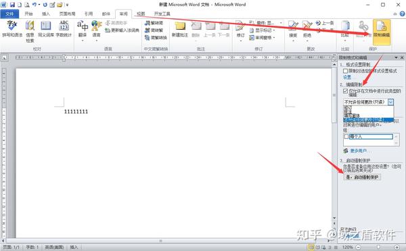Open the Thesaurus (同义词库)
Viewport: 406px width, 251px height.
[46, 28]
